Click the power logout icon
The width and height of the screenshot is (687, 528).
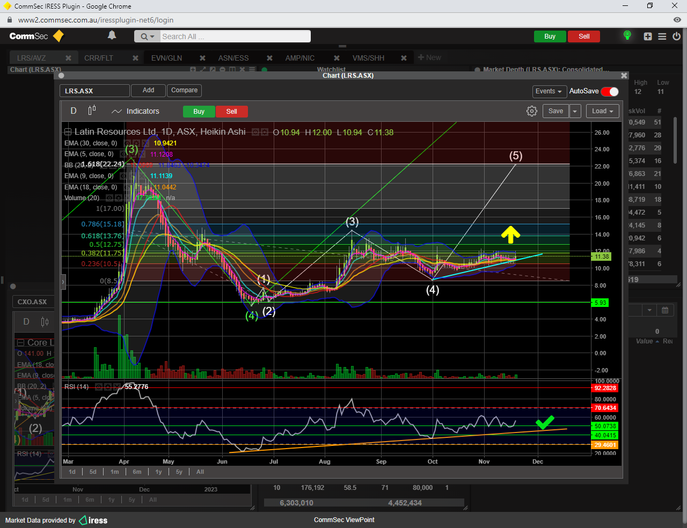tap(677, 36)
